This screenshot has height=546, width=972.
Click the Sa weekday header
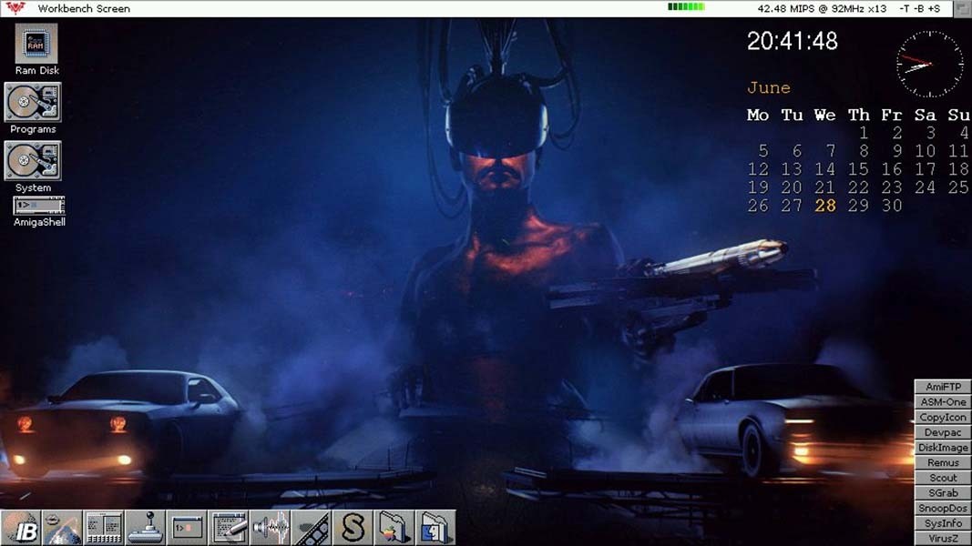point(925,116)
